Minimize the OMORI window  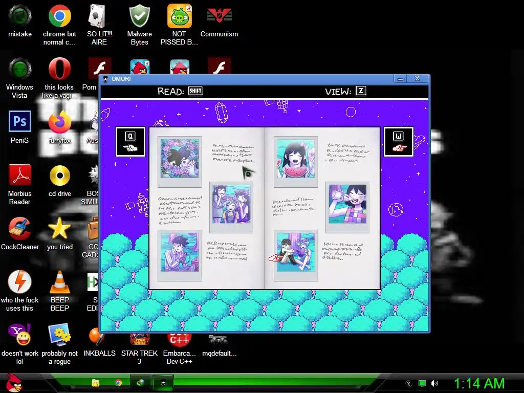[400, 79]
